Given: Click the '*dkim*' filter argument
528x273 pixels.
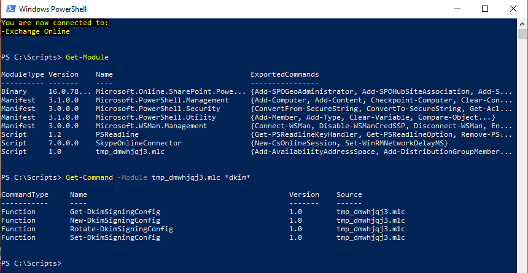Looking at the screenshot, I should (238, 177).
